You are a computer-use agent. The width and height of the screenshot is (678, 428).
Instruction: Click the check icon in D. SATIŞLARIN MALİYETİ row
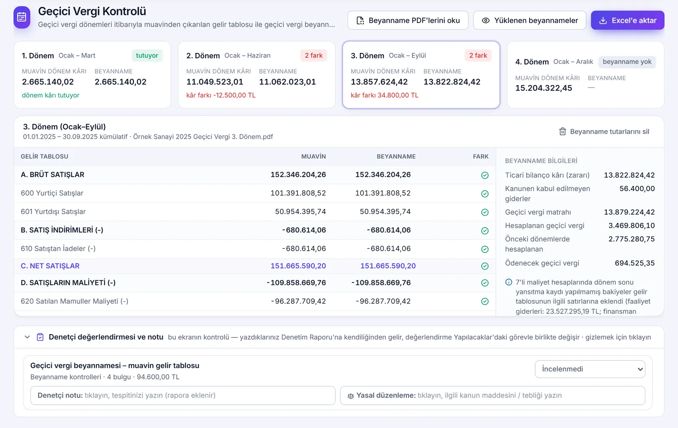click(x=485, y=283)
